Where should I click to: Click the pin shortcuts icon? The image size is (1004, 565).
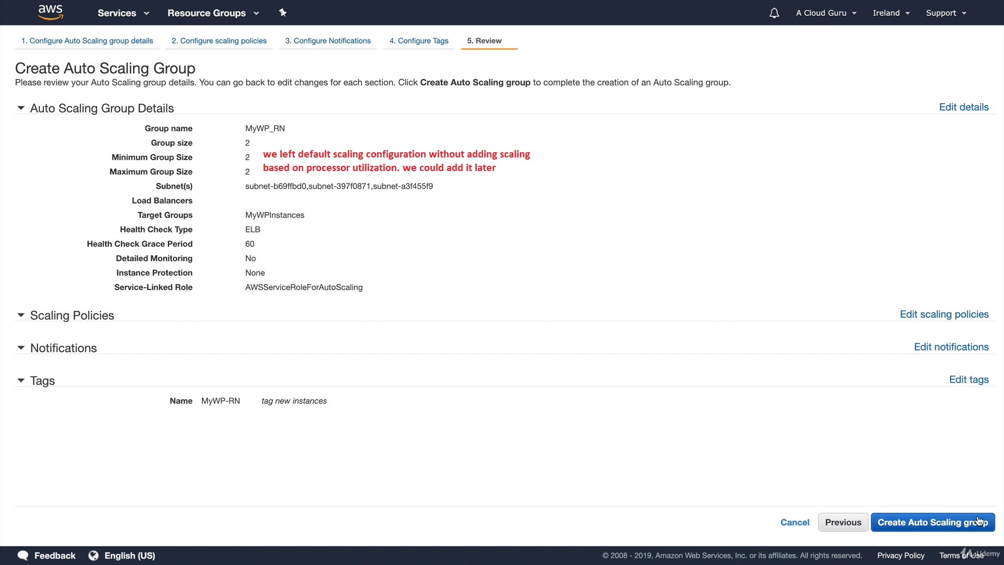(x=283, y=13)
